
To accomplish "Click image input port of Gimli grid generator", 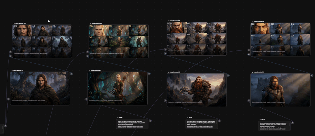I will 165,53.
